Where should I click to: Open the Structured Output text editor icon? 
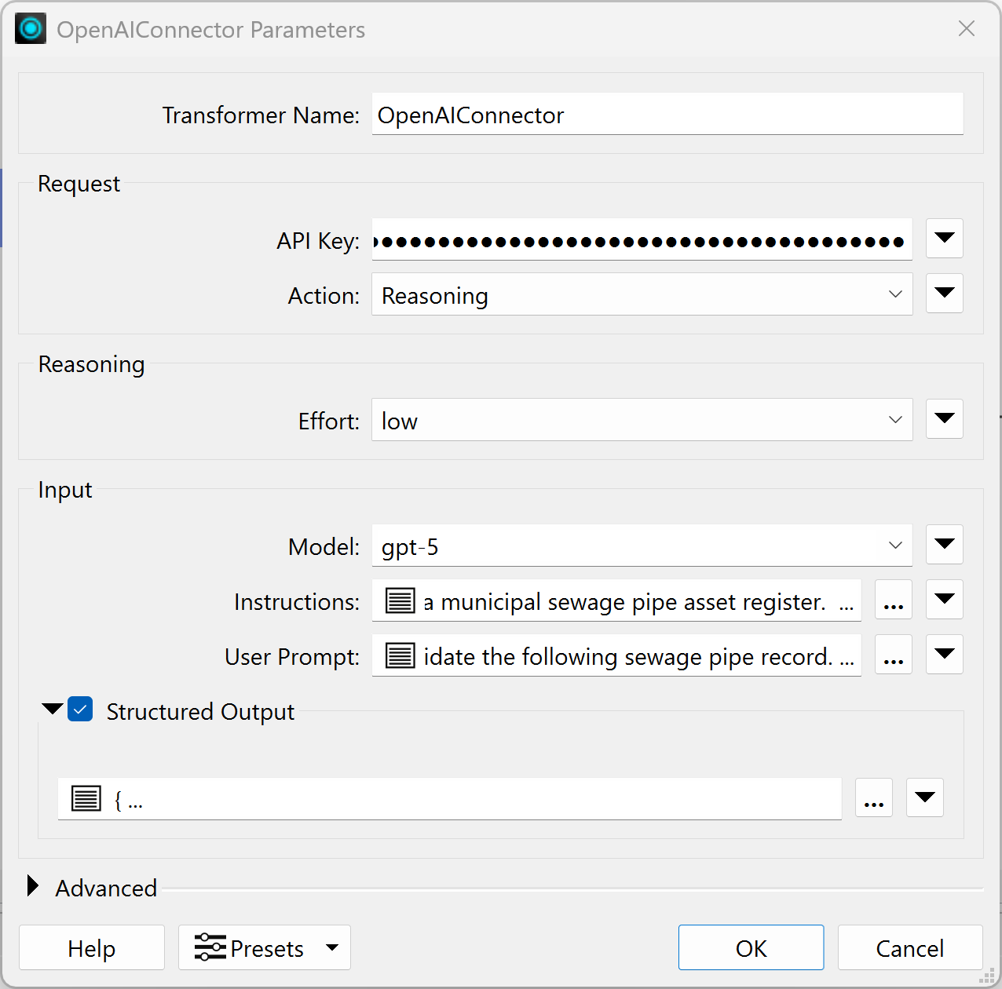[x=86, y=798]
